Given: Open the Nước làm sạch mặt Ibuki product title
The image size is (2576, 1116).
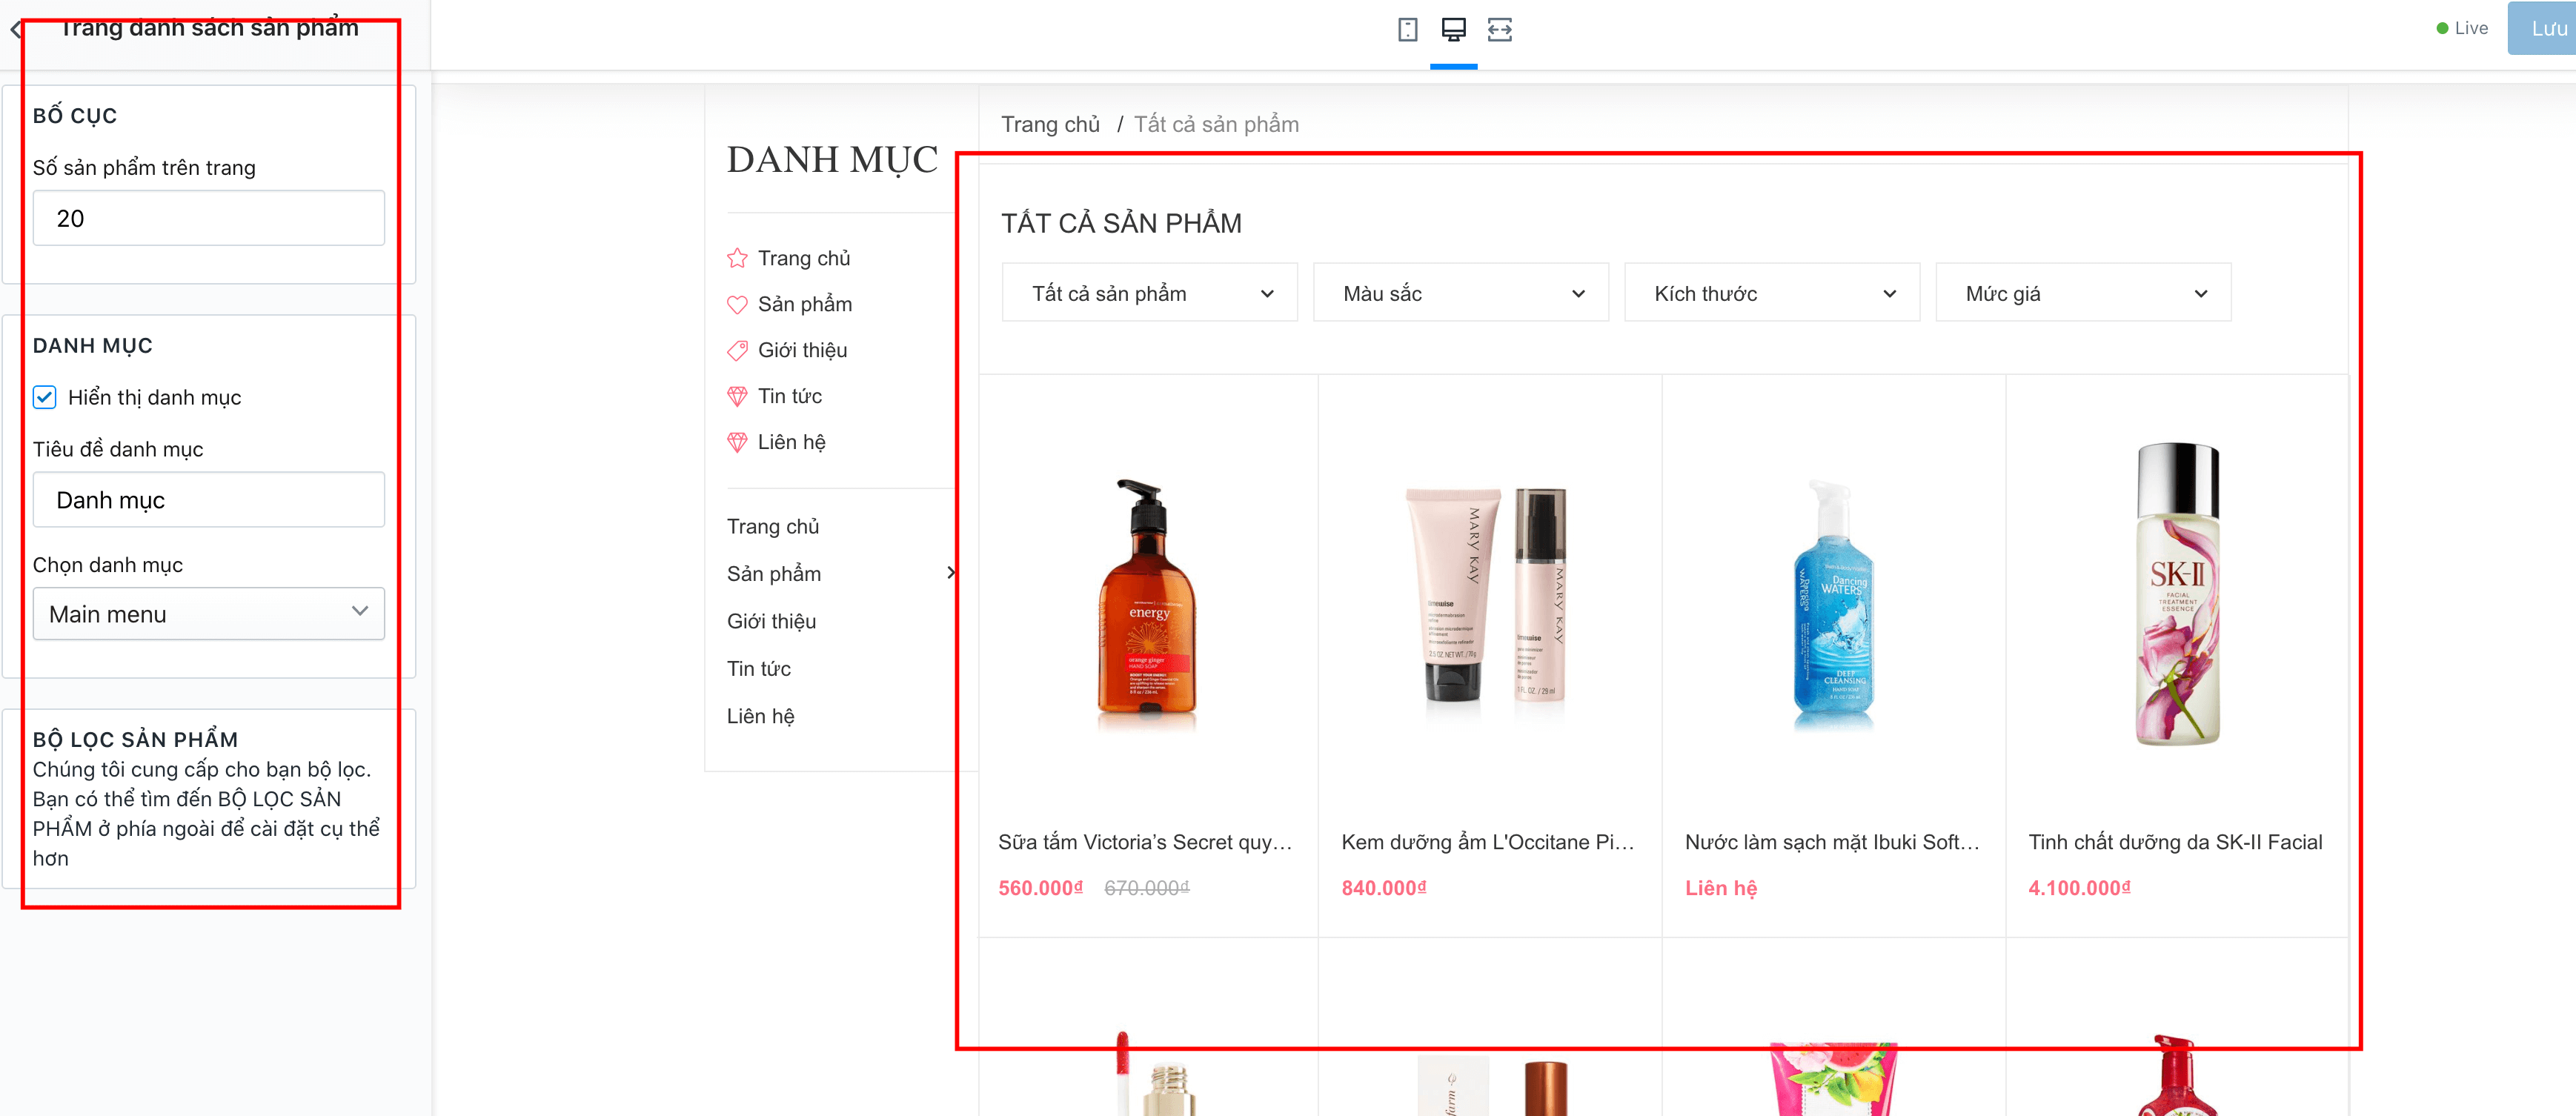Looking at the screenshot, I should pyautogui.click(x=1832, y=842).
